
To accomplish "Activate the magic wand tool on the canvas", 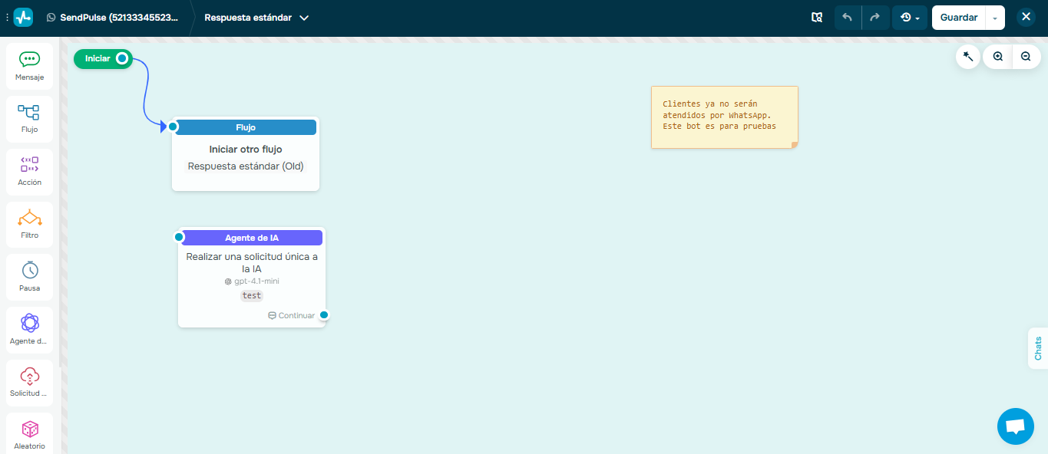I will pyautogui.click(x=967, y=56).
